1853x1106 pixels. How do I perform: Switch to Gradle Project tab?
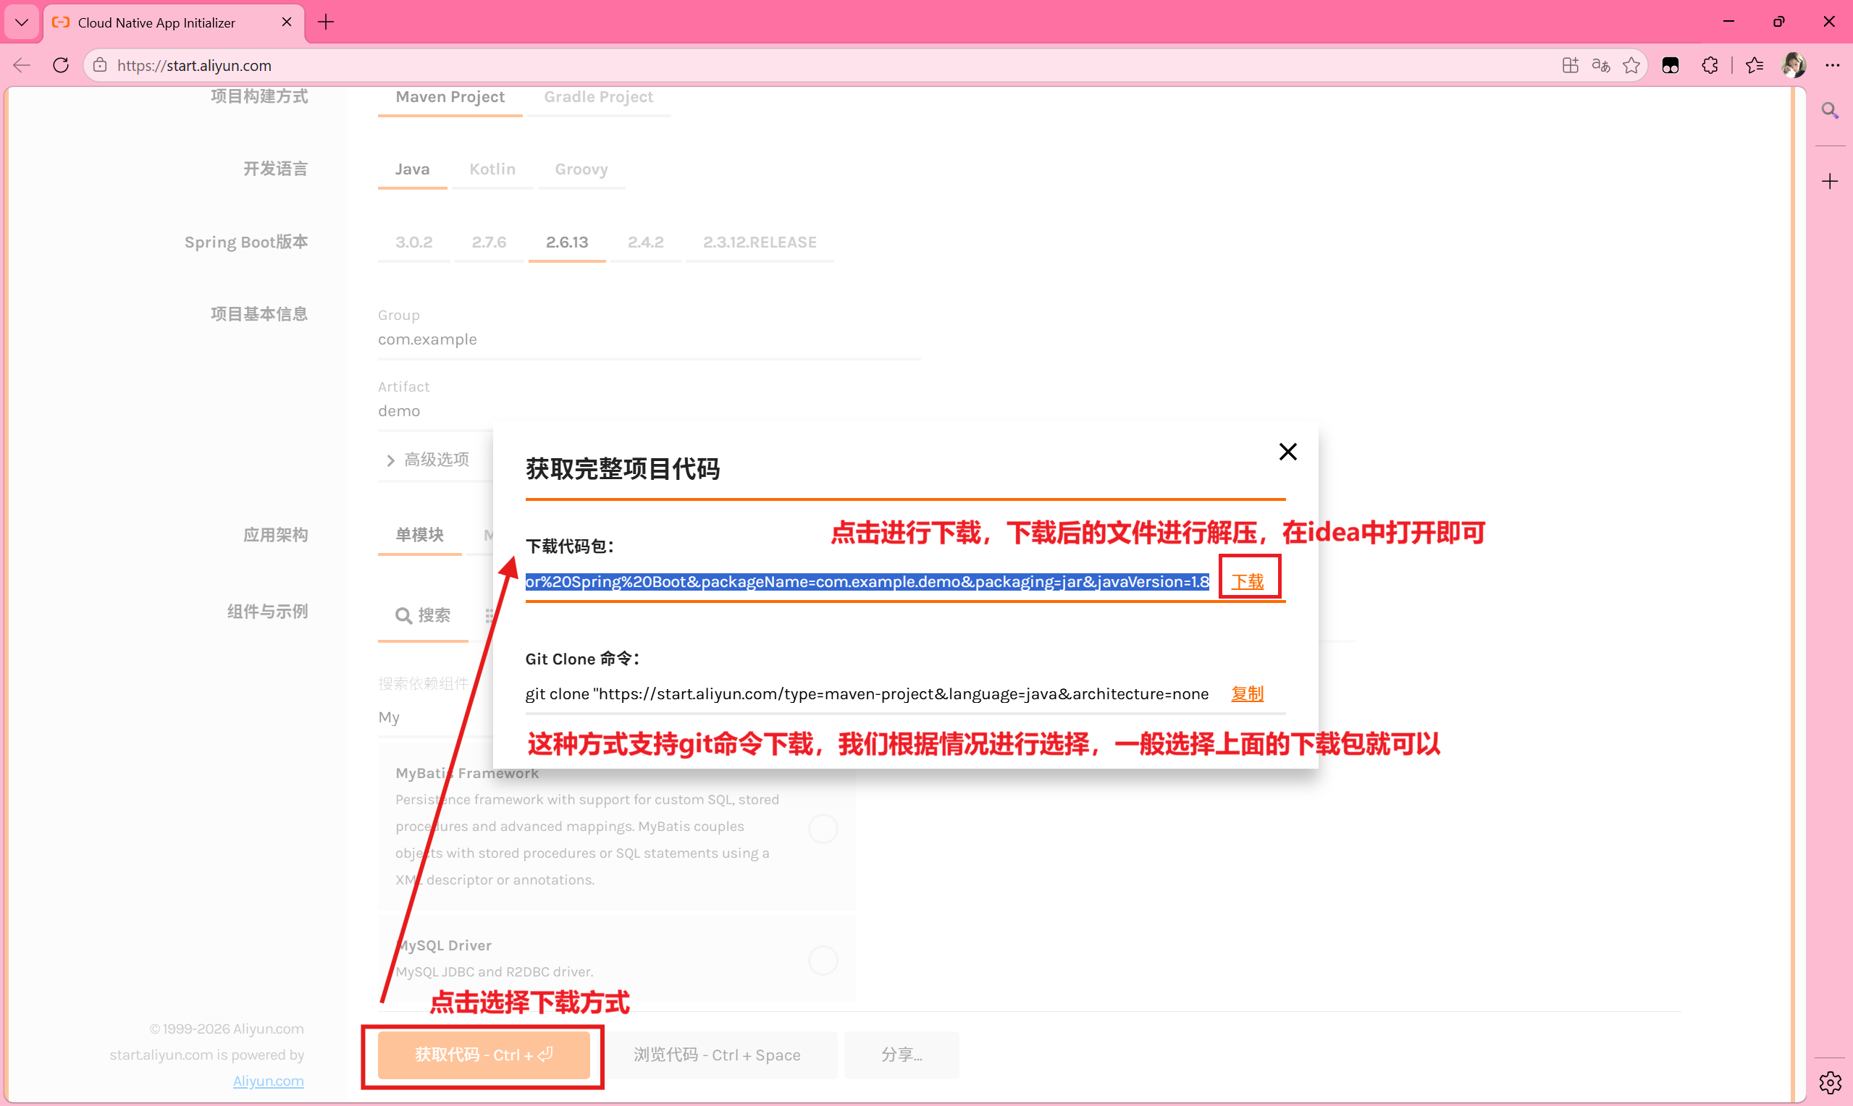tap(598, 97)
